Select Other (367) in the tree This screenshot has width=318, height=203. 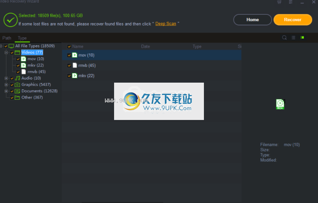(32, 97)
